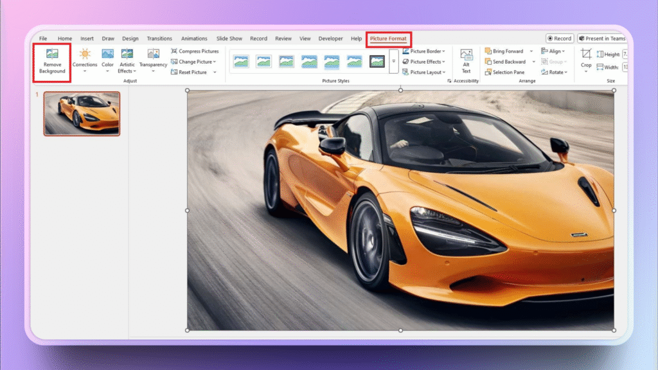The width and height of the screenshot is (658, 370).
Task: Apply the last dark-framed picture style
Action: pyautogui.click(x=377, y=62)
